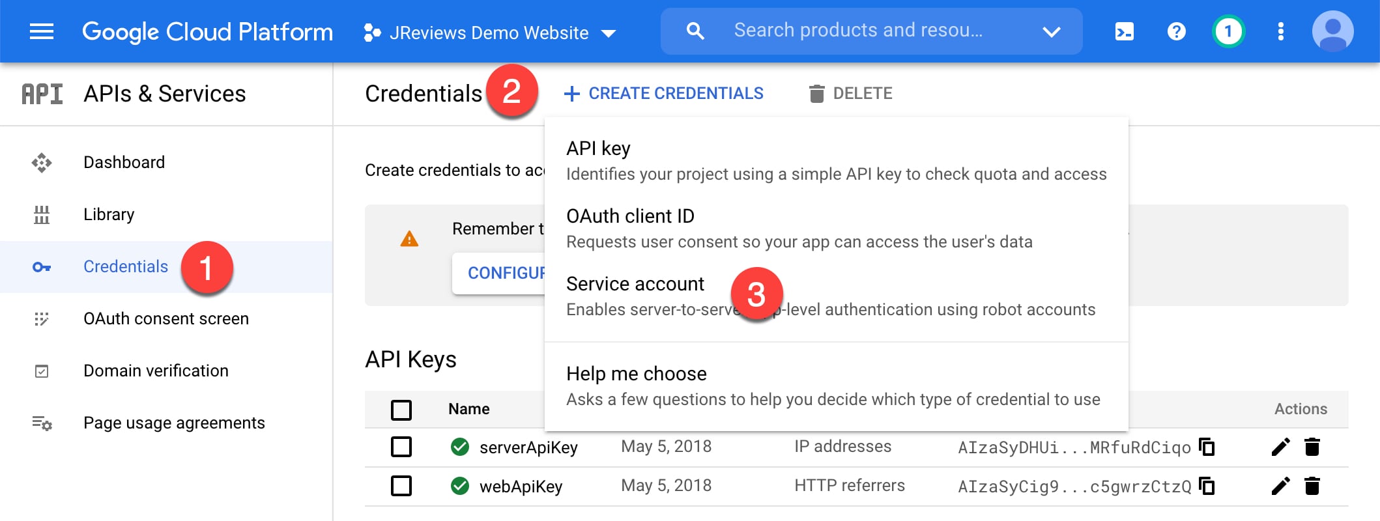1380x521 pixels.
Task: Open Library in the sidebar
Action: (x=166, y=214)
